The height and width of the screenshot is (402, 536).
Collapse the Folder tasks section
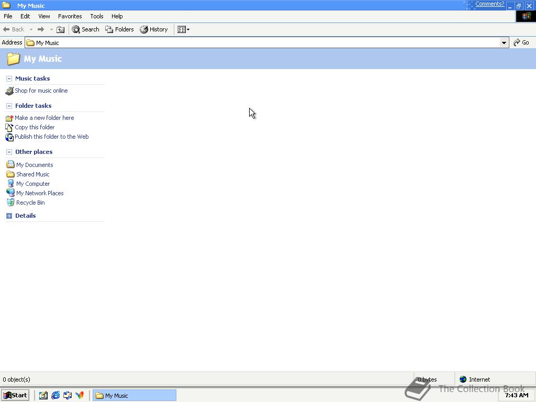pos(9,106)
